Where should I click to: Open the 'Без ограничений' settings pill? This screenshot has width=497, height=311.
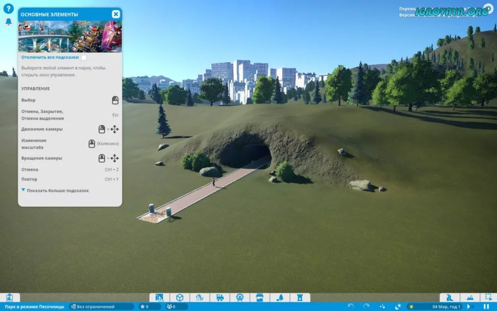[101, 307]
